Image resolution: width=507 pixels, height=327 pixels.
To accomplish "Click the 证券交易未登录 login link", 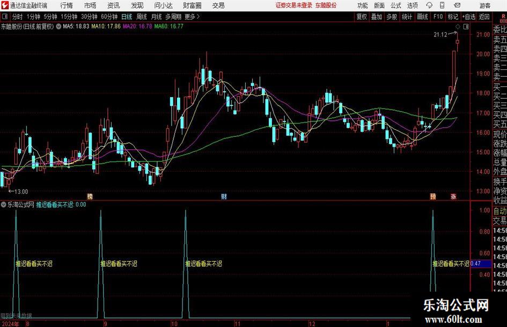I will pyautogui.click(x=294, y=5).
